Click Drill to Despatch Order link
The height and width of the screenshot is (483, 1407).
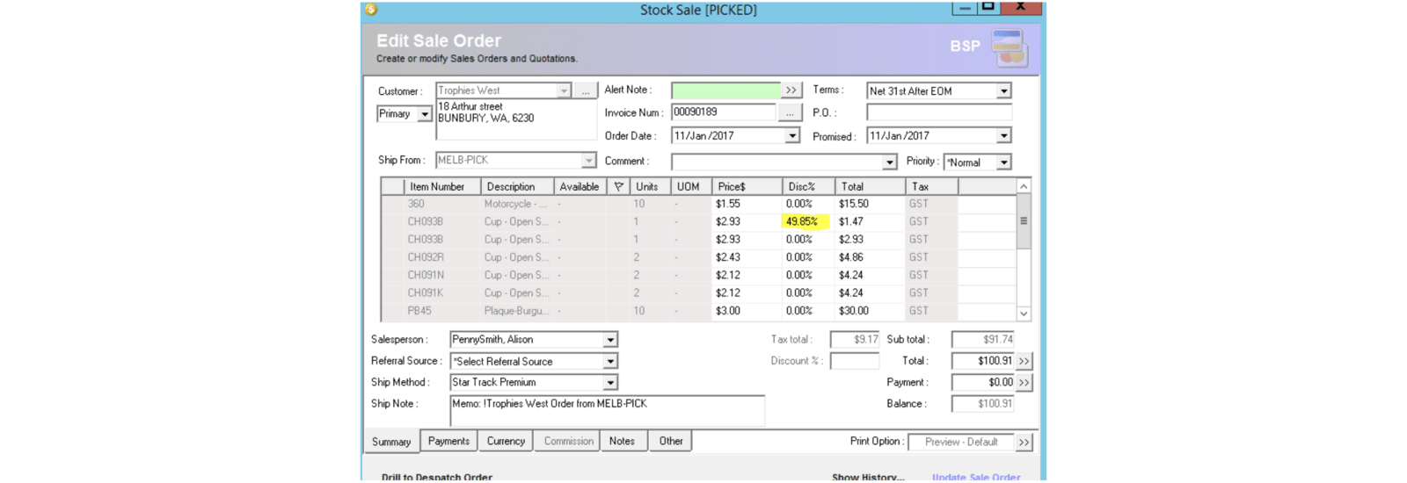[437, 477]
